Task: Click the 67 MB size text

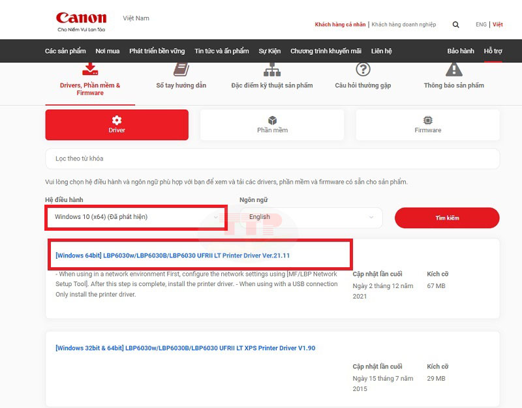Action: coord(436,286)
